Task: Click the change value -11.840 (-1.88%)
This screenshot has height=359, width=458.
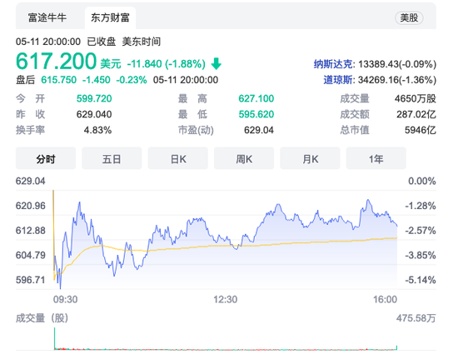Action: coord(166,64)
